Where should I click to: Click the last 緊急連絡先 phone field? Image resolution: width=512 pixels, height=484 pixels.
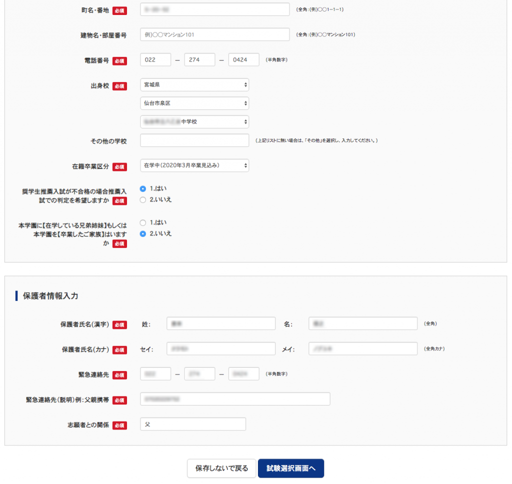(243, 374)
